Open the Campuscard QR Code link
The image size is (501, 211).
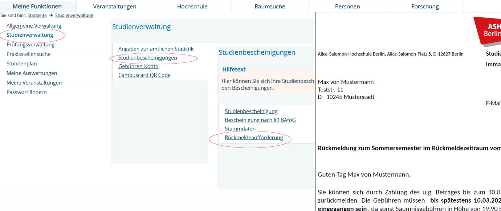(x=144, y=75)
